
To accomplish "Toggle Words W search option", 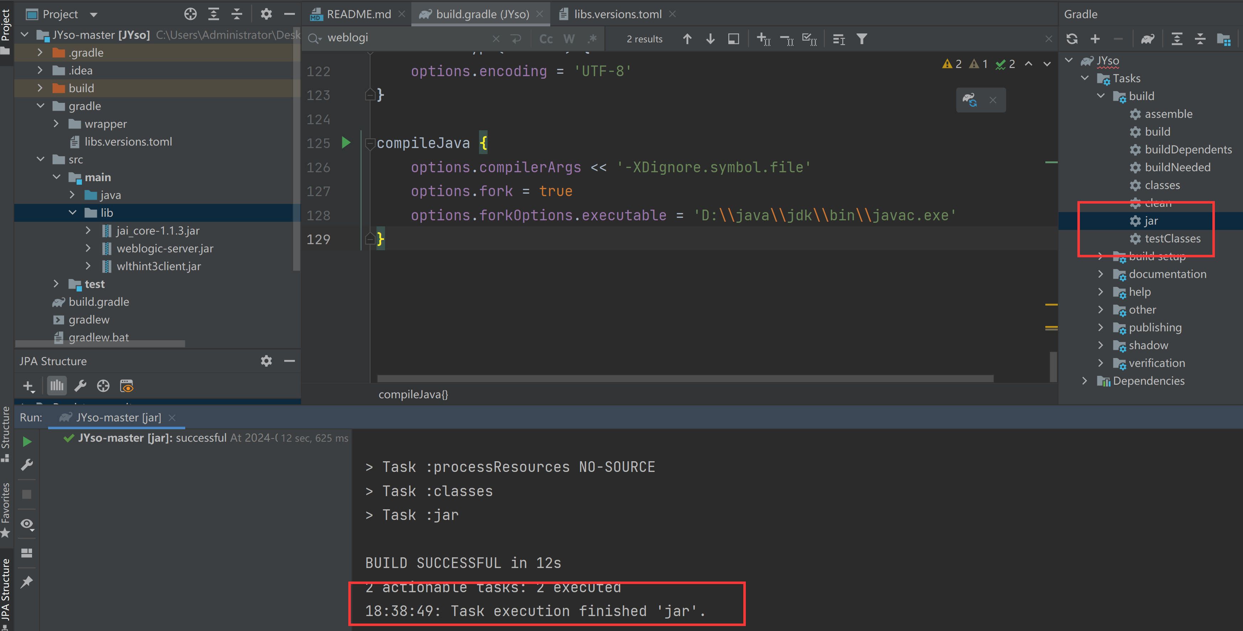I will pos(569,39).
